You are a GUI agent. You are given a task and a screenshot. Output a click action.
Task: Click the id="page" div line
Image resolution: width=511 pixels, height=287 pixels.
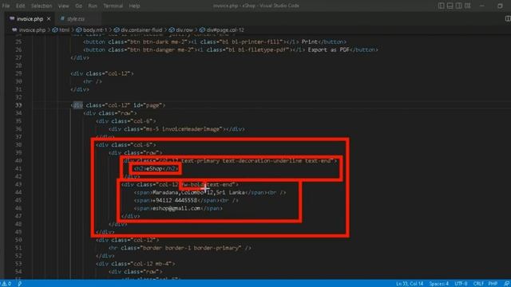(x=118, y=105)
